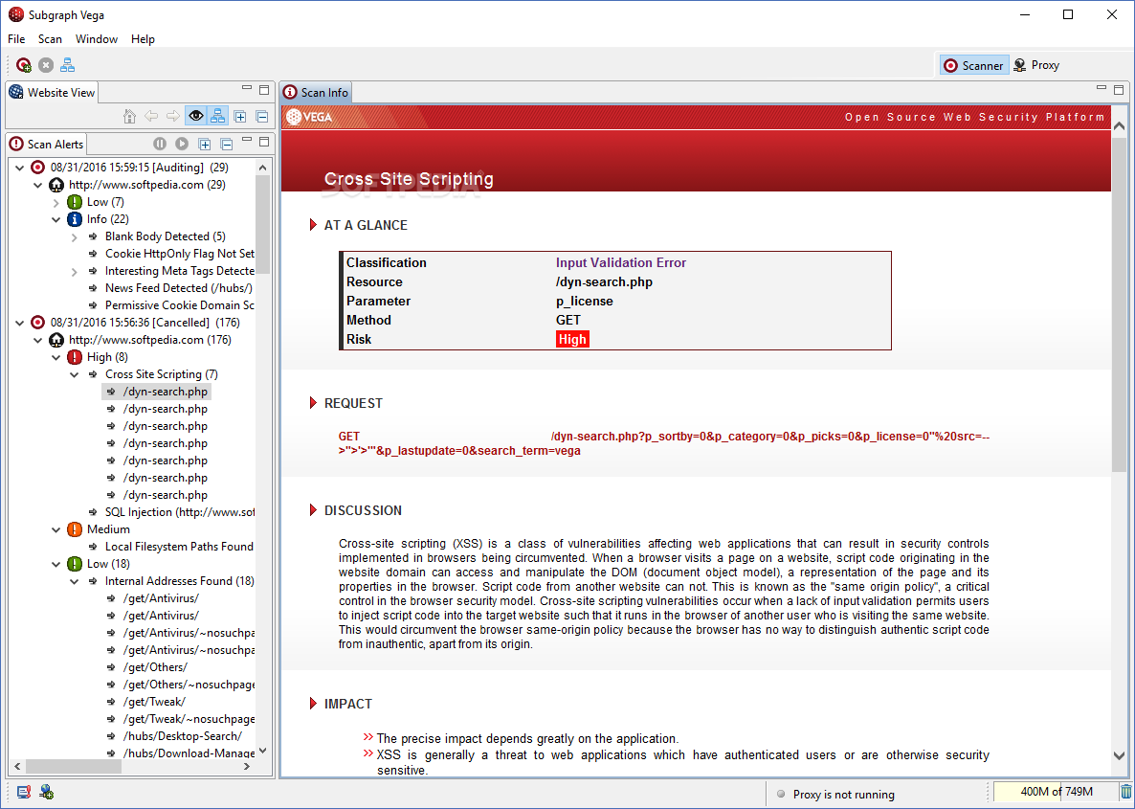The width and height of the screenshot is (1135, 809).
Task: Collapse the Info (22) alerts node
Action: (56, 219)
